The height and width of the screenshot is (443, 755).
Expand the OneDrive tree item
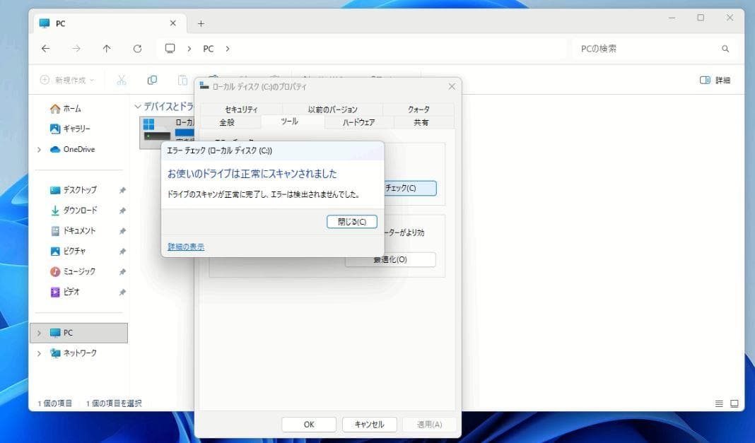coord(39,149)
